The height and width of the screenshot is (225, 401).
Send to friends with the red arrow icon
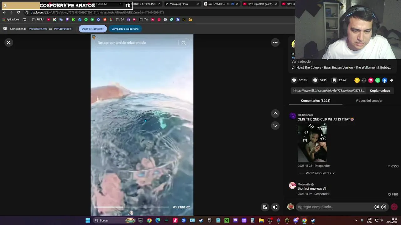371,80
